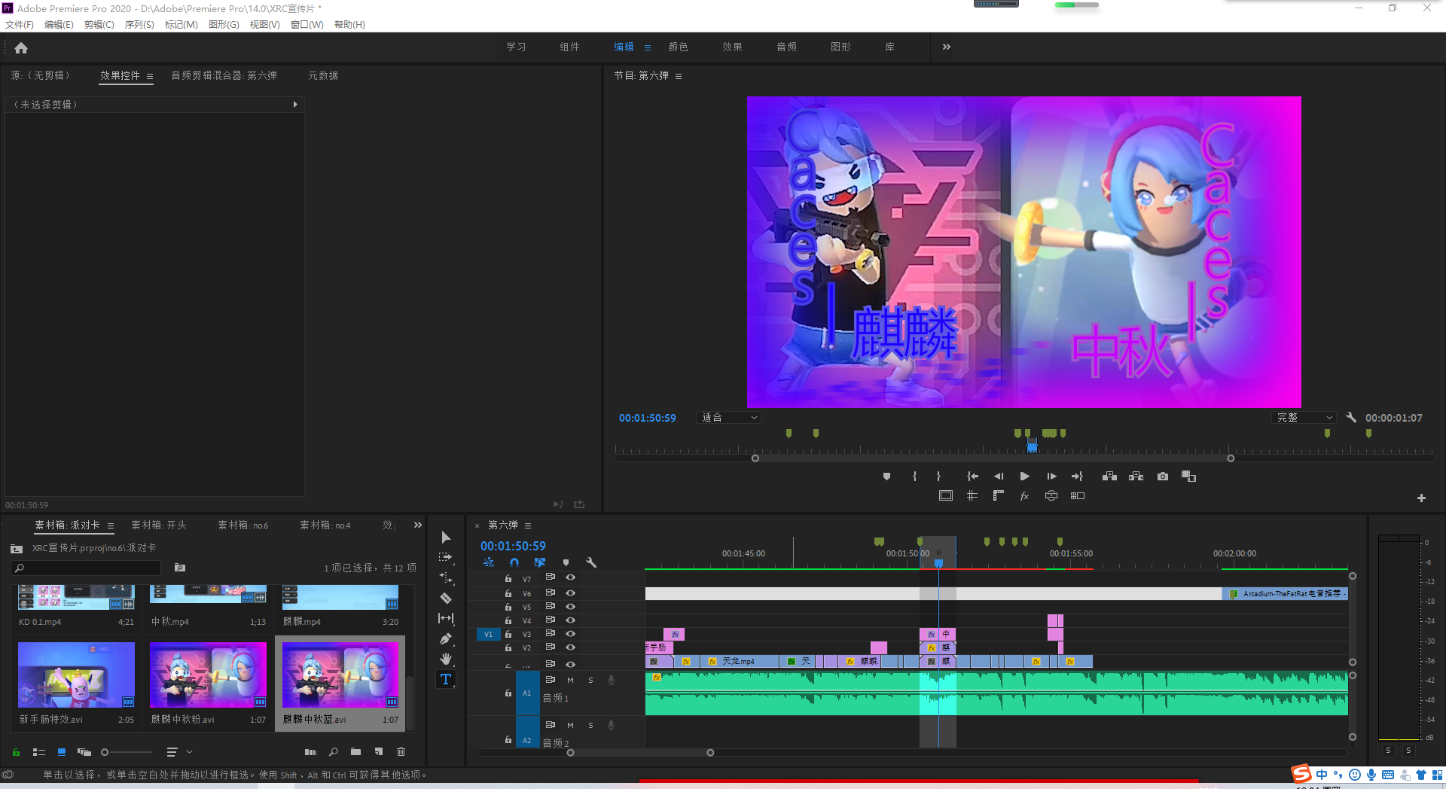Mute audio track A1
The height and width of the screenshot is (789, 1446).
(x=570, y=680)
